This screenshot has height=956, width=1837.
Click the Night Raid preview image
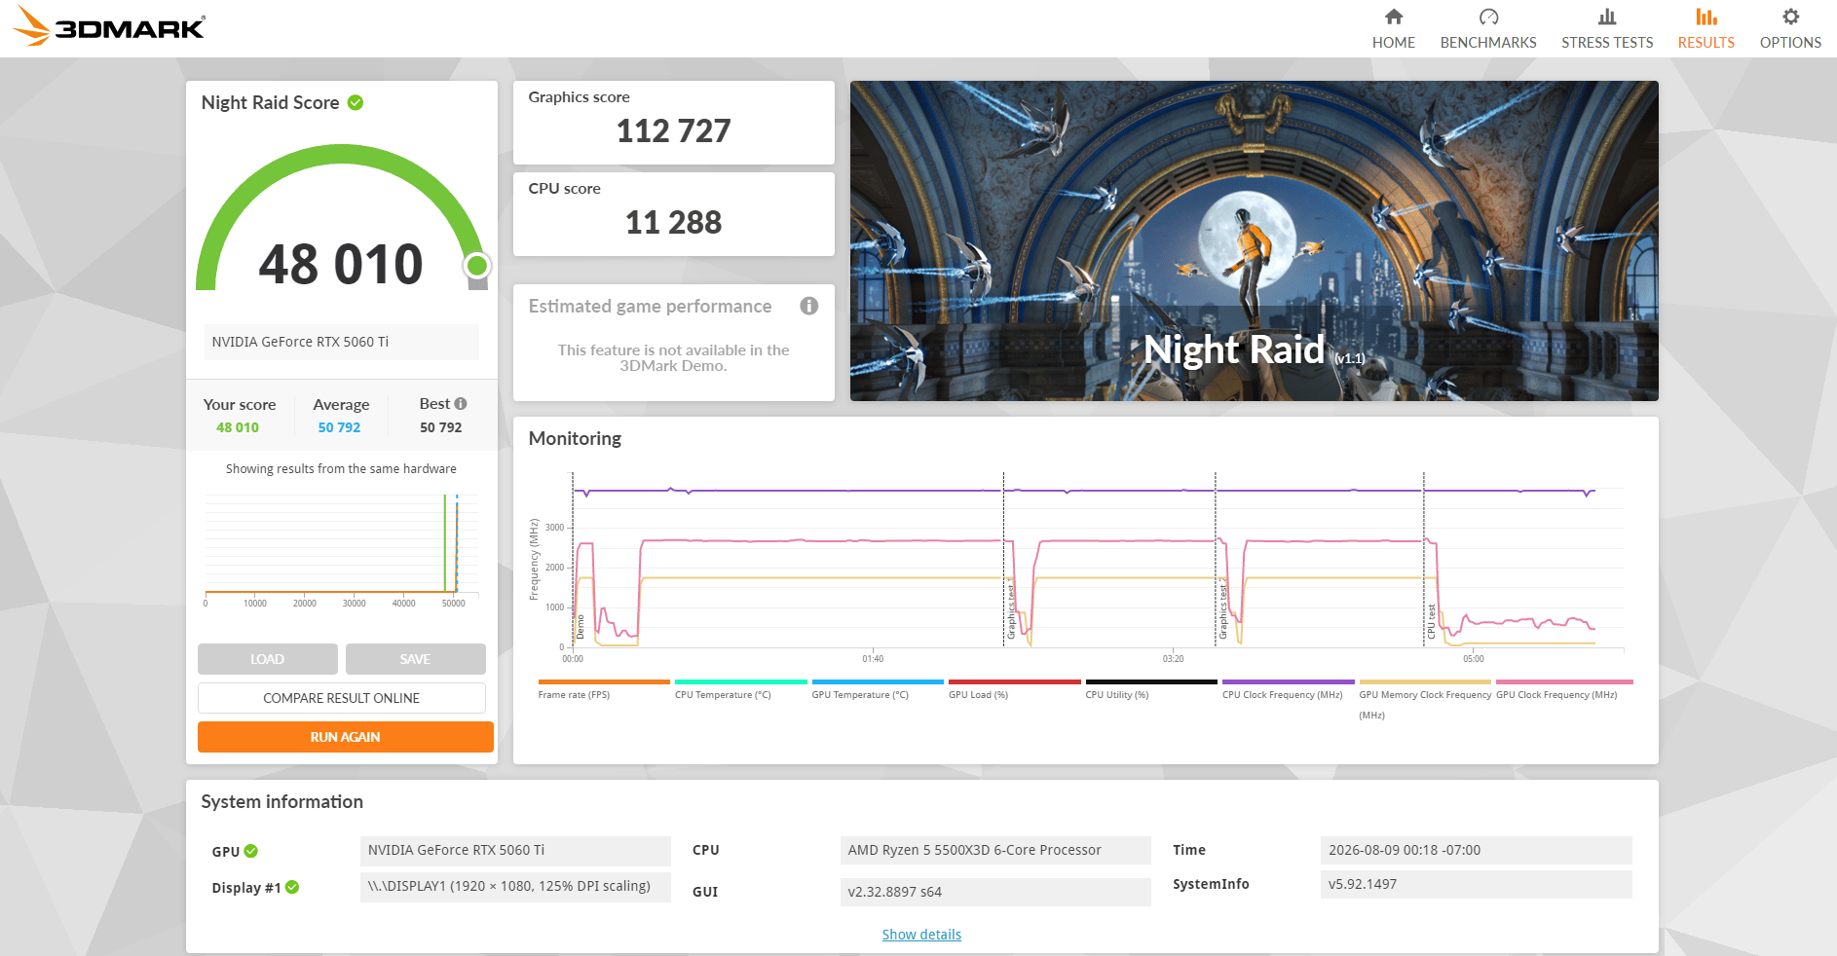tap(1255, 240)
